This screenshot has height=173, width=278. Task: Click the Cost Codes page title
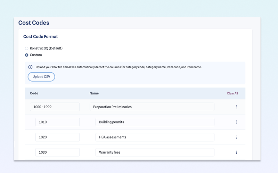point(34,22)
